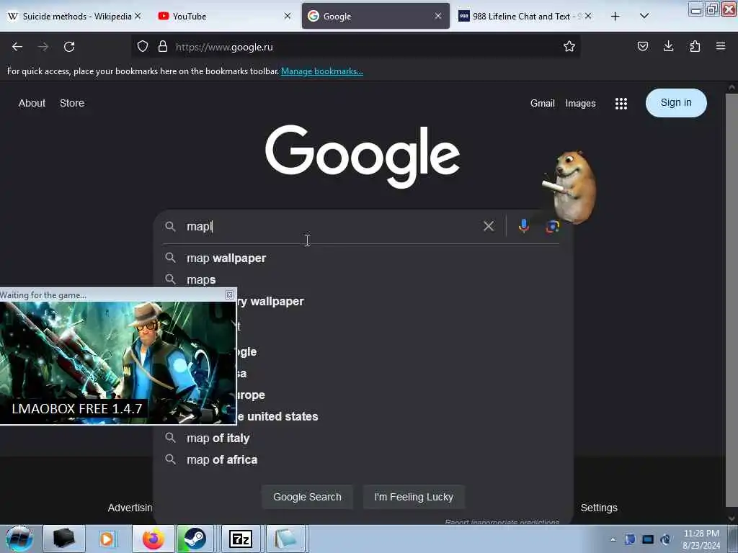The height and width of the screenshot is (553, 738).
Task: Choose the map of africa suggestion
Action: tap(363, 460)
